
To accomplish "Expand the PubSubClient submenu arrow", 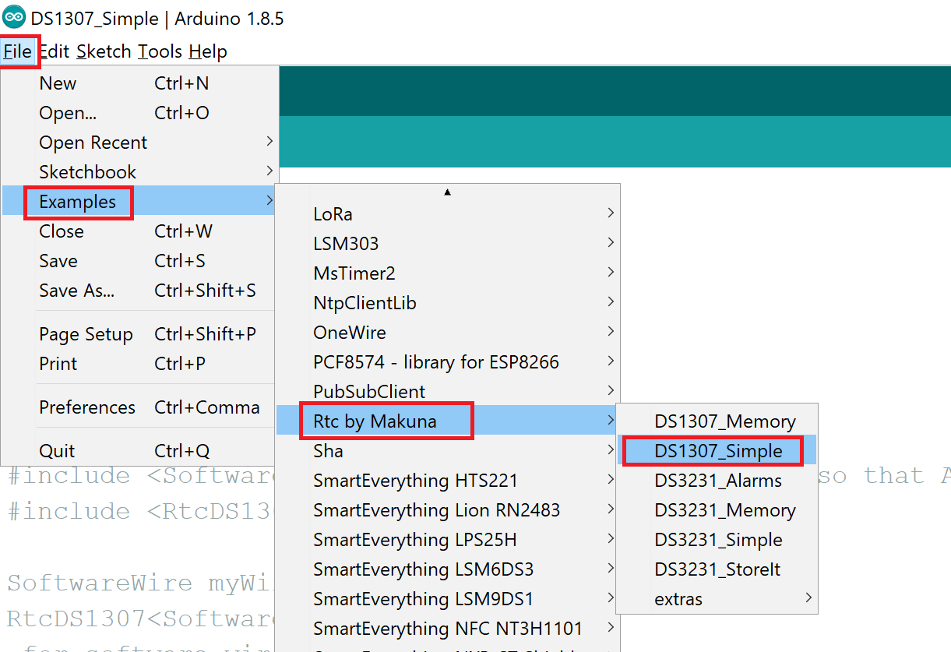I will click(611, 391).
